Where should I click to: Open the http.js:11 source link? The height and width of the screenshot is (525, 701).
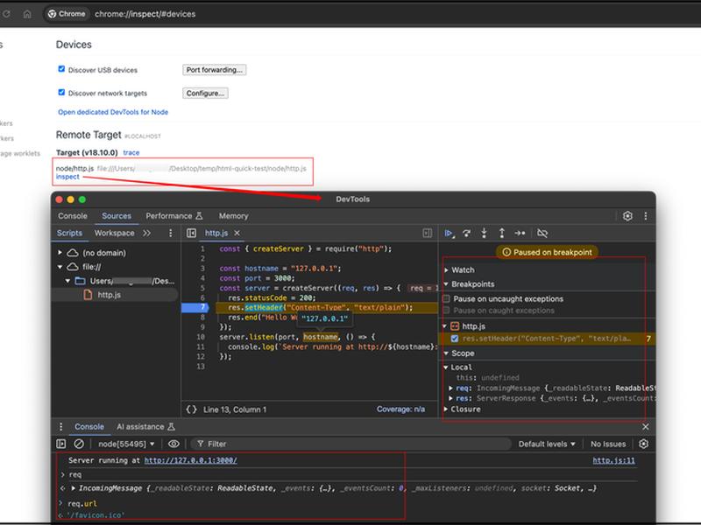[x=613, y=460]
